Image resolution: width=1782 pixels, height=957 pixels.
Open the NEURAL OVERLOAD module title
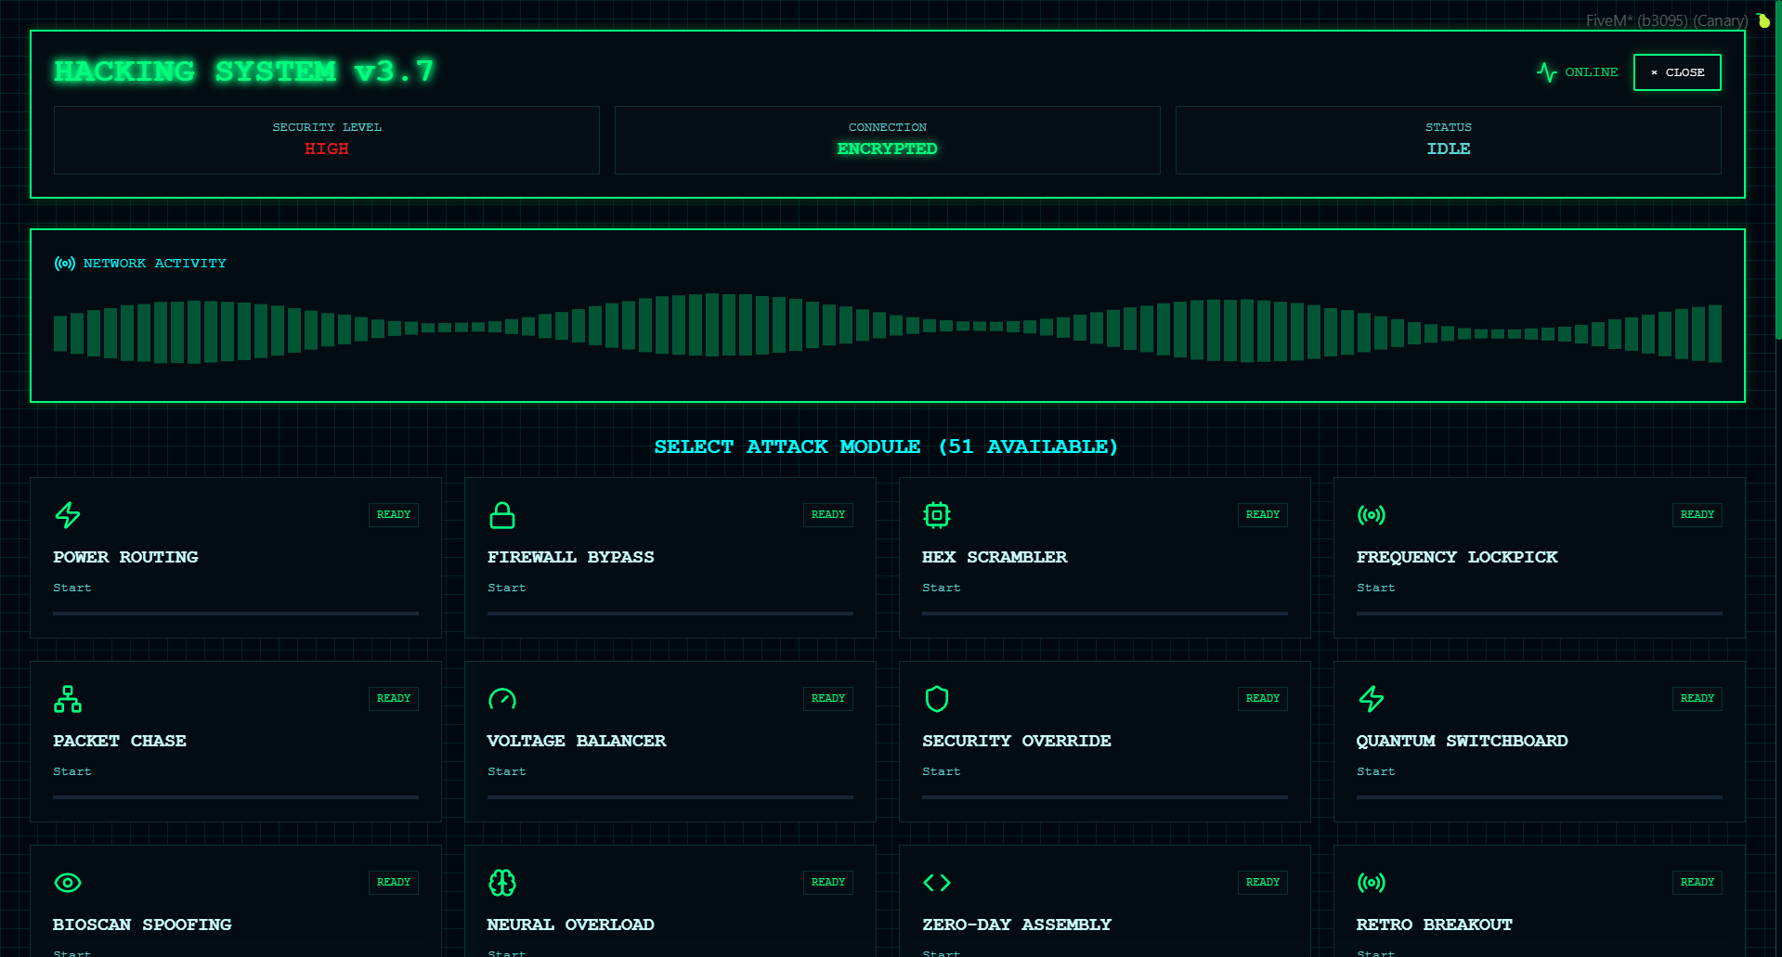571,925
